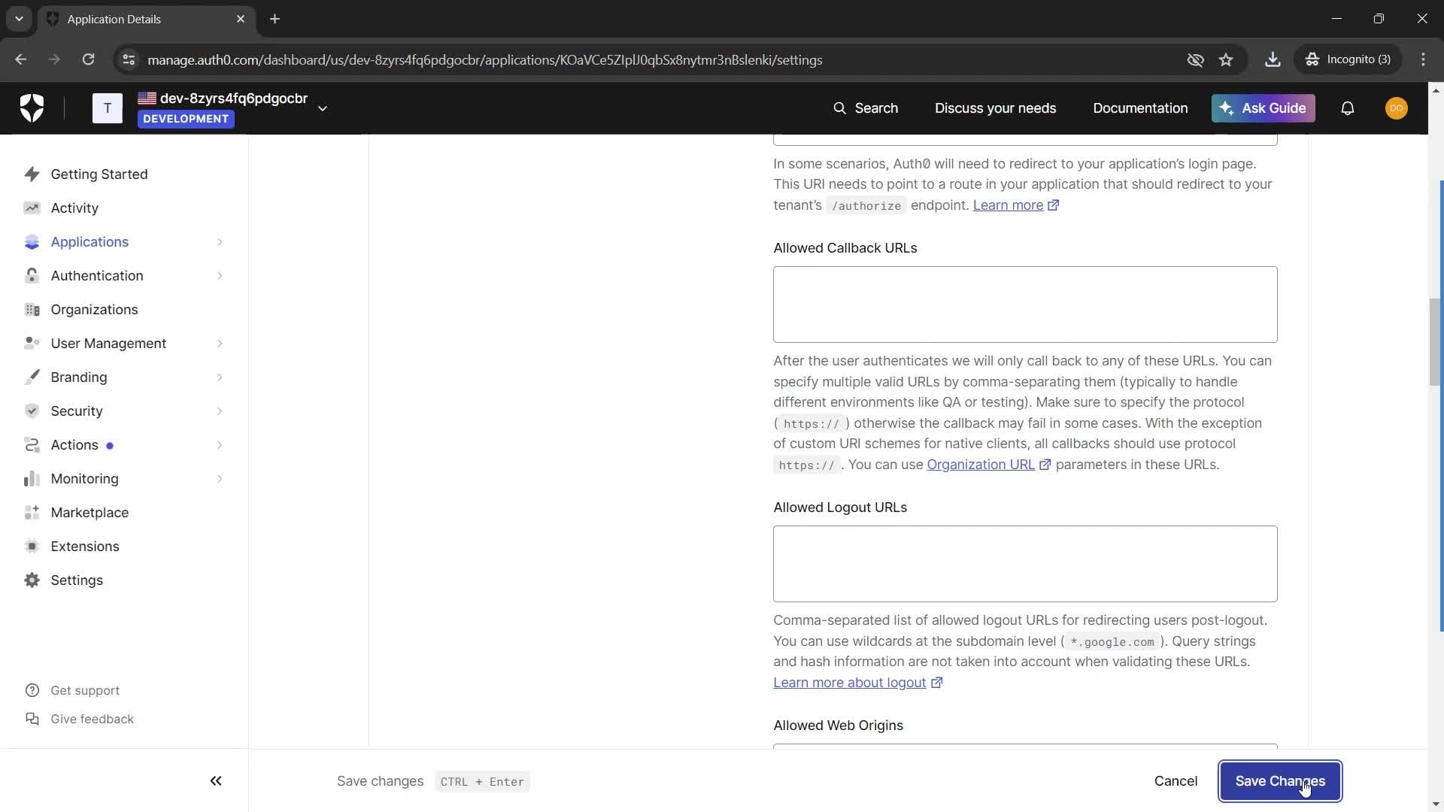The height and width of the screenshot is (812, 1444).
Task: Click the Extensions chip icon
Action: [x=32, y=547]
